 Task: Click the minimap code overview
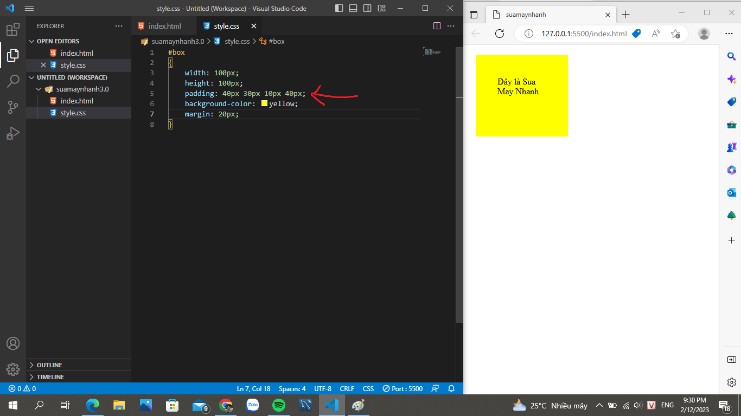[x=432, y=52]
